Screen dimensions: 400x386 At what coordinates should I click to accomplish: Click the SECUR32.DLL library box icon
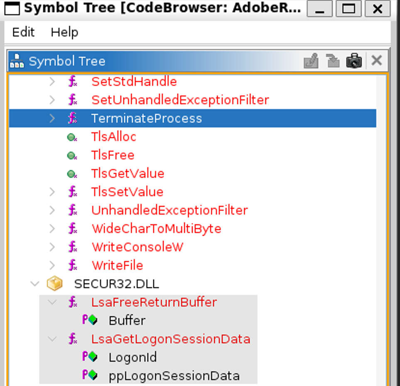coord(54,284)
